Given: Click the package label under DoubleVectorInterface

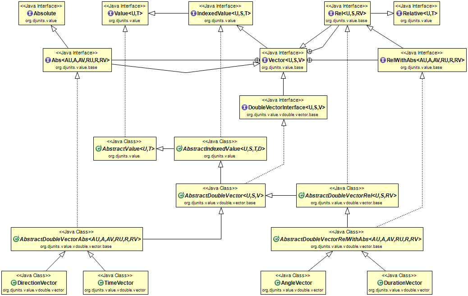Looking at the screenshot, I should pyautogui.click(x=282, y=115).
